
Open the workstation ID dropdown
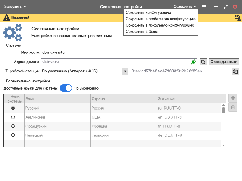pyautogui.click(x=125, y=71)
